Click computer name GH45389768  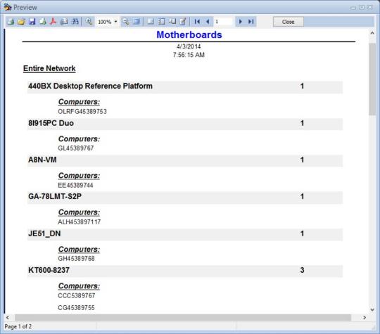pyautogui.click(x=76, y=259)
